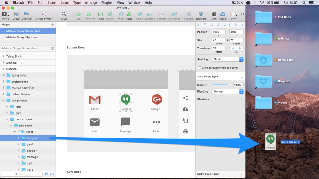This screenshot has width=319, height=179.
Task: Open the Downloads folder on desktop
Action: click(263, 60)
